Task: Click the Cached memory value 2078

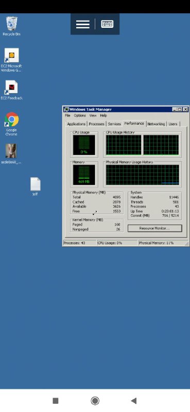Action: (116, 202)
